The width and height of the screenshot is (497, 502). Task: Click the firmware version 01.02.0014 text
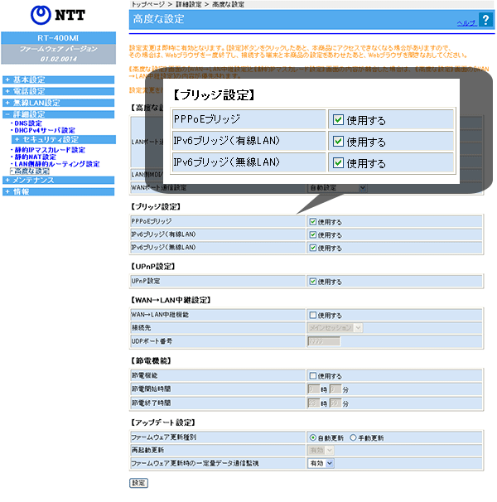pos(59,59)
